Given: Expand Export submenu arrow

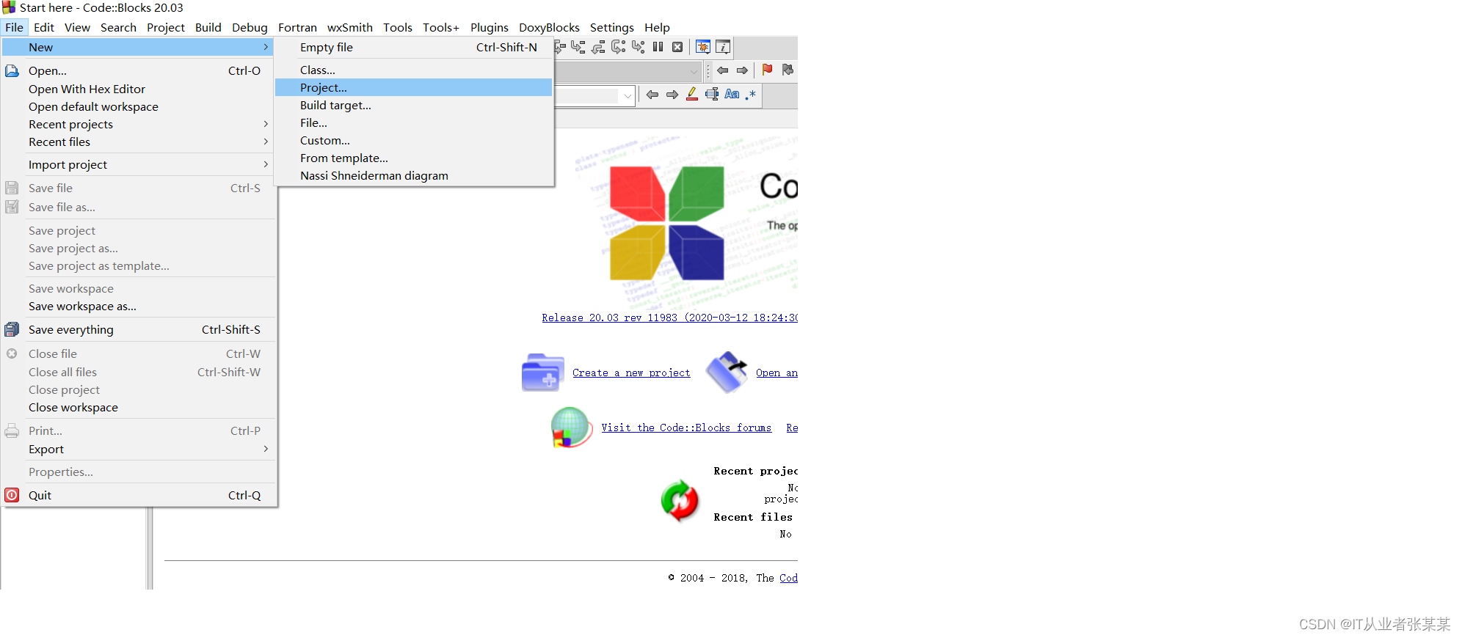Looking at the screenshot, I should pos(266,449).
